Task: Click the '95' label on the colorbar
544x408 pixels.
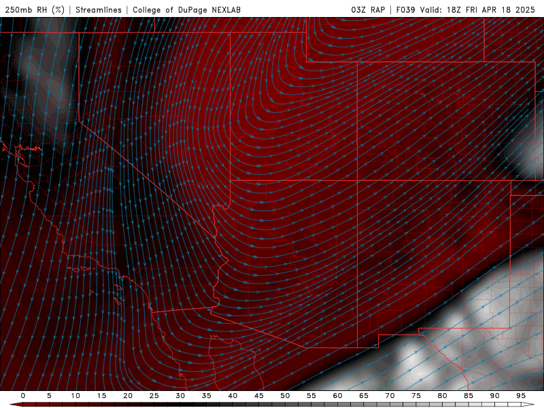Action: click(x=520, y=396)
